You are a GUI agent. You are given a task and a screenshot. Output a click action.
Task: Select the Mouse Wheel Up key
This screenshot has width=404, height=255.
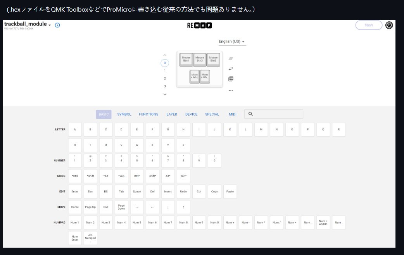(x=195, y=76)
